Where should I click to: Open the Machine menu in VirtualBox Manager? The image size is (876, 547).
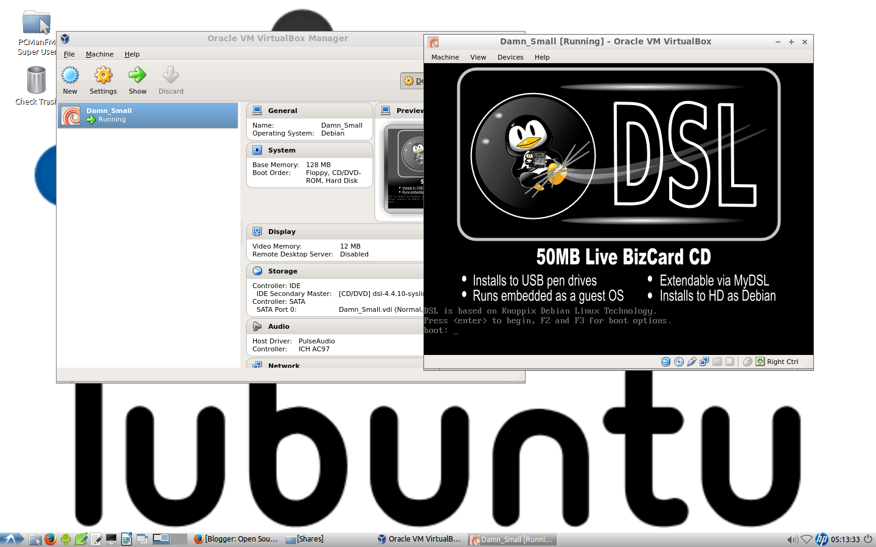pos(99,54)
